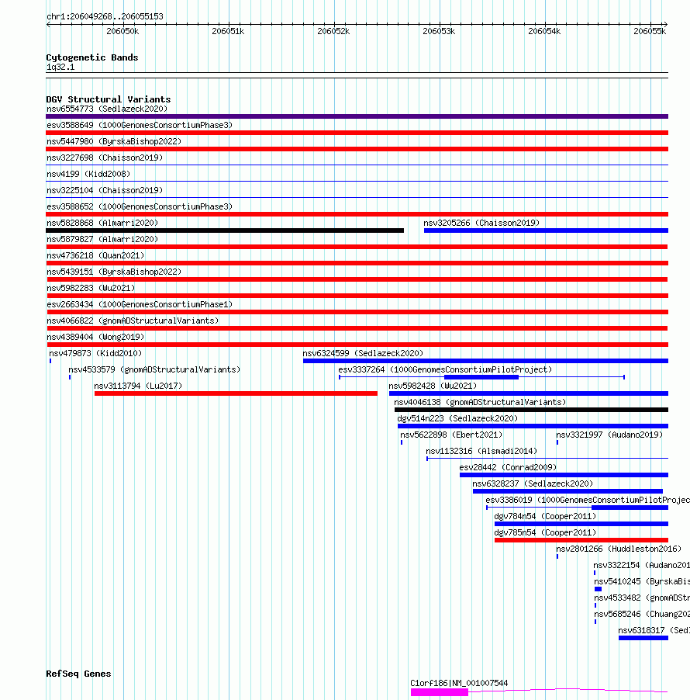
Task: Click the black nsv4046138 gnomADStructuralVariants bar
Action: pyautogui.click(x=531, y=410)
